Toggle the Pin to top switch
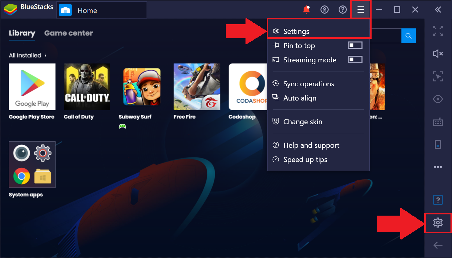 (355, 45)
